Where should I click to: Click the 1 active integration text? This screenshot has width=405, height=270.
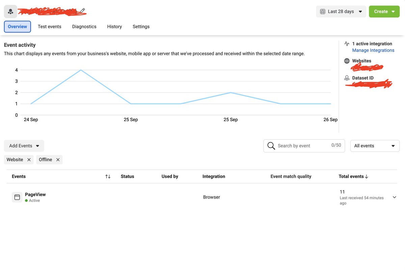point(372,44)
